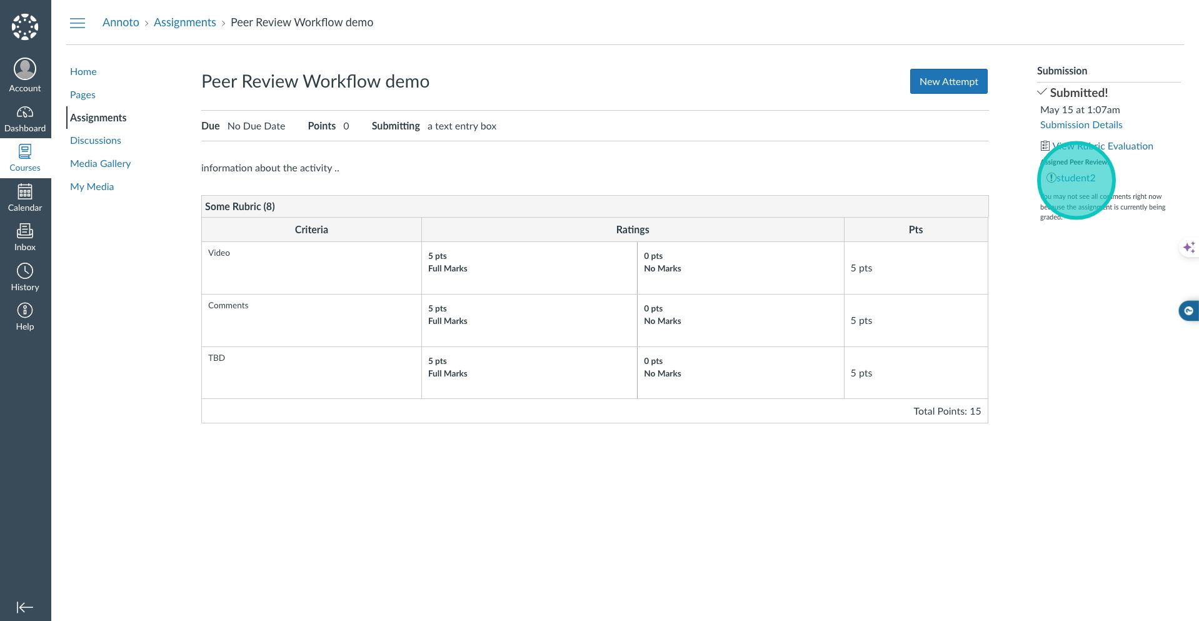This screenshot has width=1199, height=621.
Task: Go to Discussions in course menu
Action: coord(95,141)
